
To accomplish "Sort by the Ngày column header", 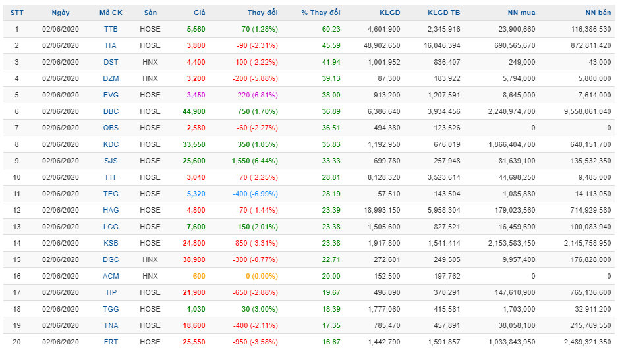I will [60, 13].
